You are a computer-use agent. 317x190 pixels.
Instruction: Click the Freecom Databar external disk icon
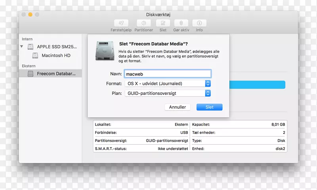31,74
